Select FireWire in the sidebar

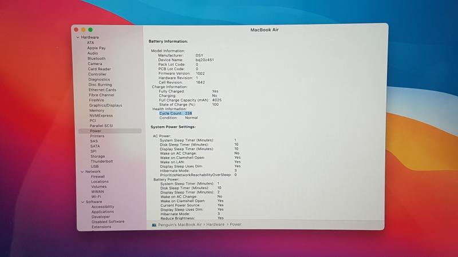96,100
